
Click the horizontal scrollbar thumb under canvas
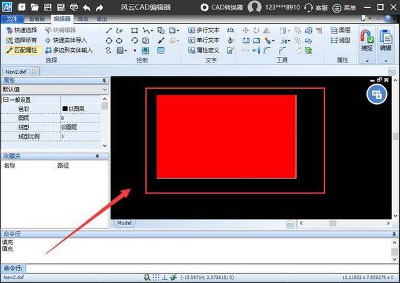point(332,223)
